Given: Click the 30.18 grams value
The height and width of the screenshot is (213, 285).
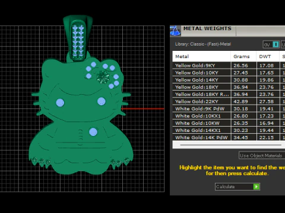Looking at the screenshot, I should [x=240, y=109].
